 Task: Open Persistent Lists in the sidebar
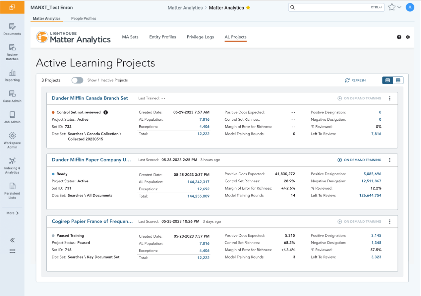(12, 191)
